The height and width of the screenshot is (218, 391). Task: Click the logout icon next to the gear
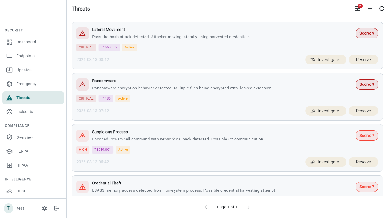57,208
